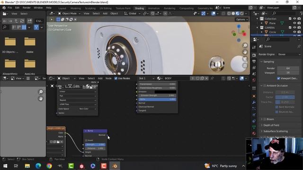
Task: Collapse the Sampling panel
Action: click(261, 62)
